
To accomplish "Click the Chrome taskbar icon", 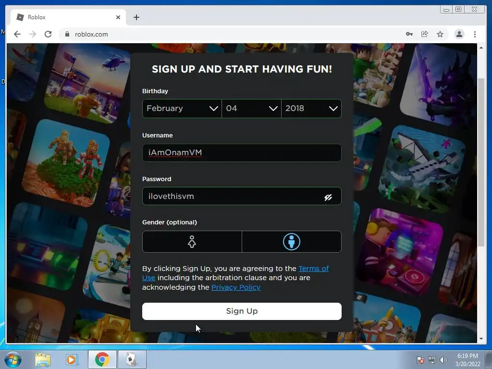I will click(102, 359).
